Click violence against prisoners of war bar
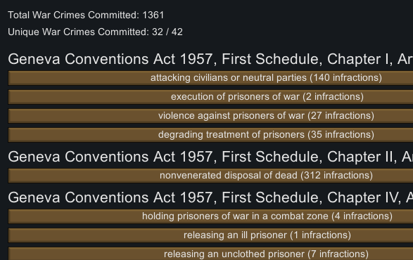413x260 pixels. (x=210, y=116)
